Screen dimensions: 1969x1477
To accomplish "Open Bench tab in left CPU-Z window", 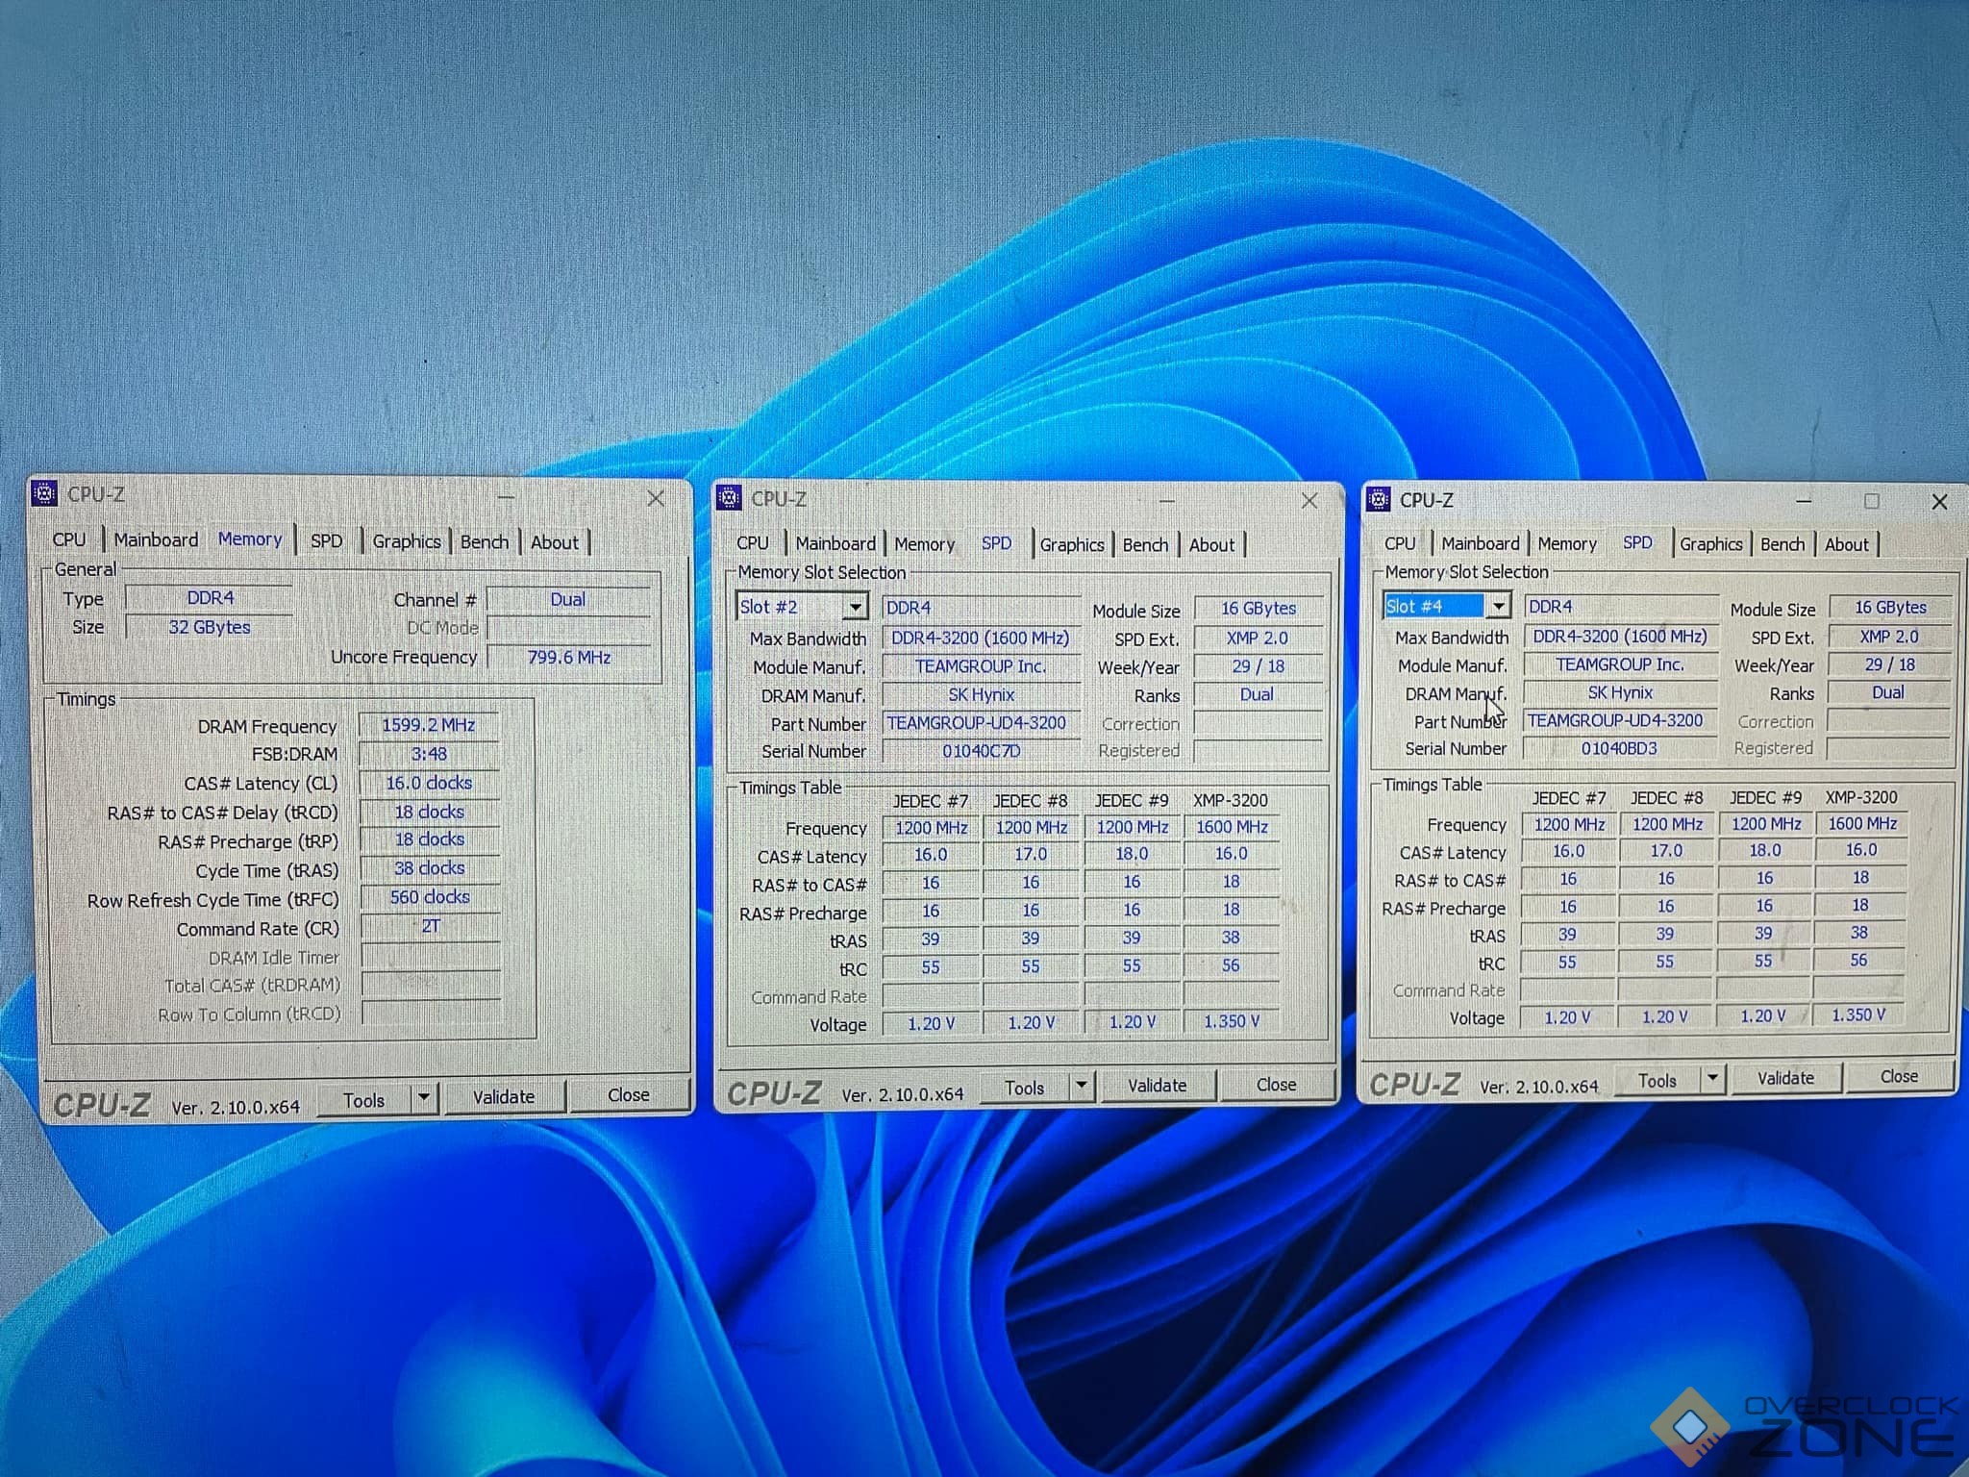I will tap(485, 541).
